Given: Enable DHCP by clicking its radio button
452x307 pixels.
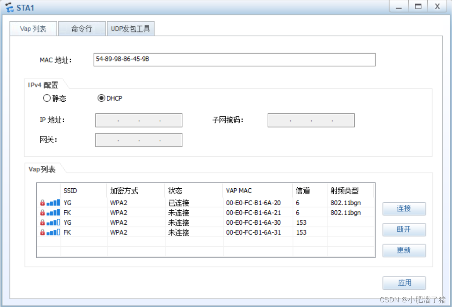Looking at the screenshot, I should click(101, 98).
